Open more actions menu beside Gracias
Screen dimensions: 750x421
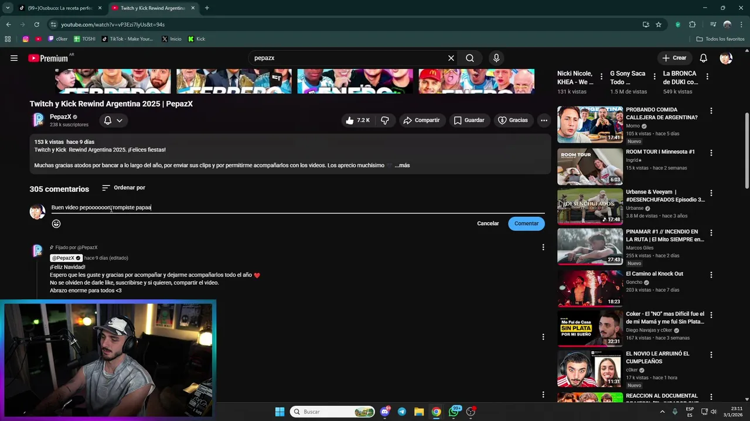coord(544,120)
